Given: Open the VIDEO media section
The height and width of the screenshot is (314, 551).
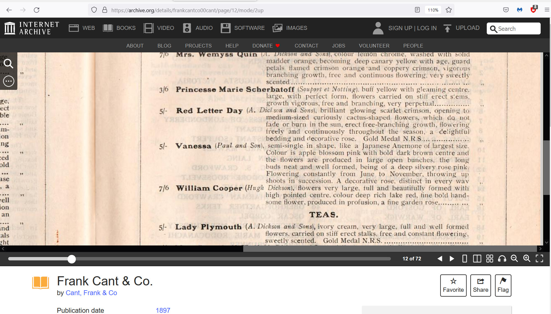Looking at the screenshot, I should pos(159,28).
